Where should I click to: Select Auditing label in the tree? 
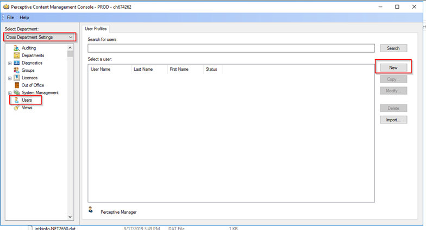[x=29, y=48]
